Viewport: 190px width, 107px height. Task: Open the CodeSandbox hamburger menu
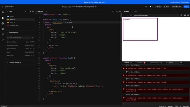2,7
